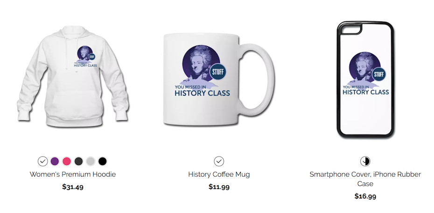Open the Women's Premium Hoodie link

click(73, 174)
